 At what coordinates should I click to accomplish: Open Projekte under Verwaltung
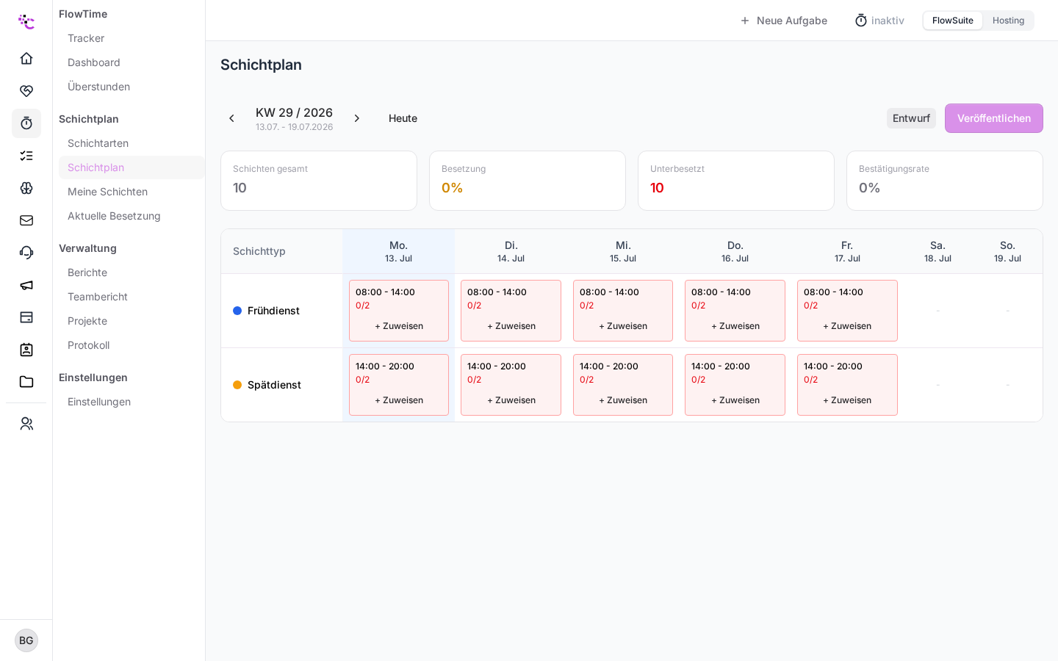coord(87,321)
